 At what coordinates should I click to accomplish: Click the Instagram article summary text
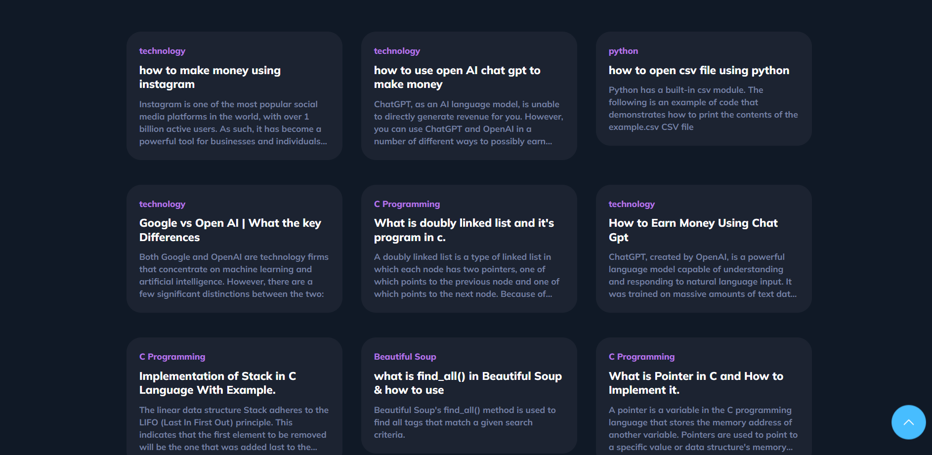pyautogui.click(x=233, y=123)
